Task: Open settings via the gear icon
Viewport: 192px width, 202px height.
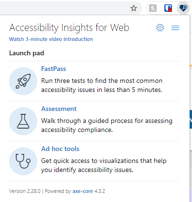Action: point(160,28)
